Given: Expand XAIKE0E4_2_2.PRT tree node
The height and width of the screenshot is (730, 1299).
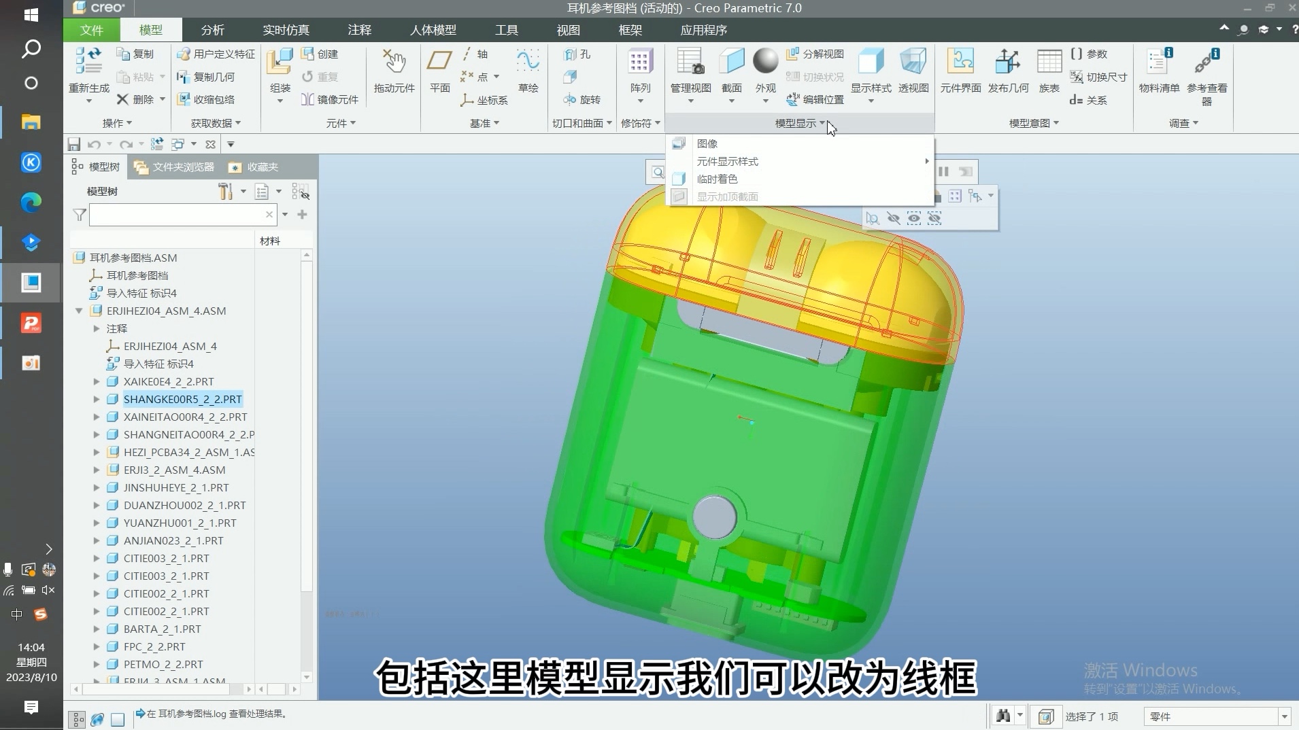Looking at the screenshot, I should click(x=97, y=381).
